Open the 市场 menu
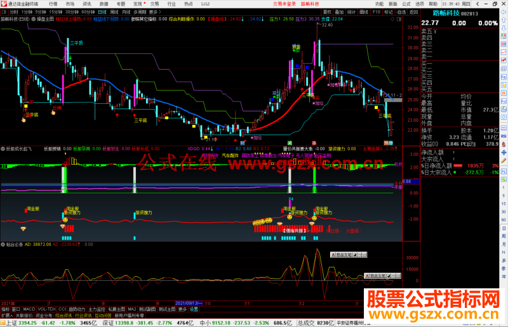The image size is (508, 327). (x=70, y=4)
